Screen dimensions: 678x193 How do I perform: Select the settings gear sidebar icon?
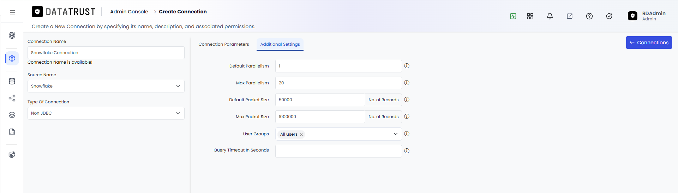coord(12,58)
